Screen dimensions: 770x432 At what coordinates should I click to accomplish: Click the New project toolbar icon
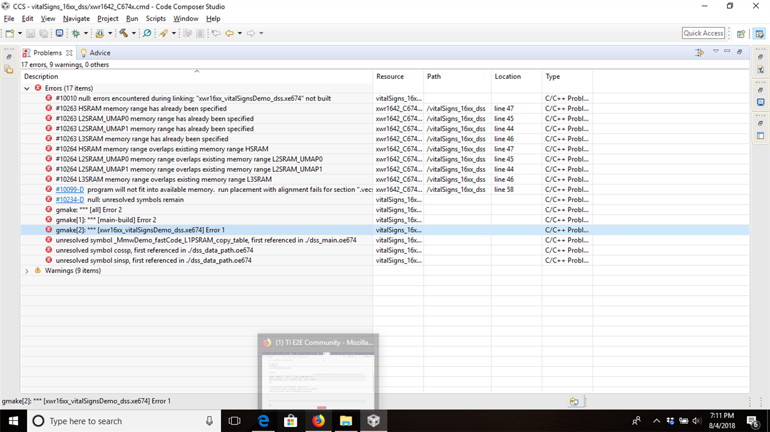pos(10,33)
